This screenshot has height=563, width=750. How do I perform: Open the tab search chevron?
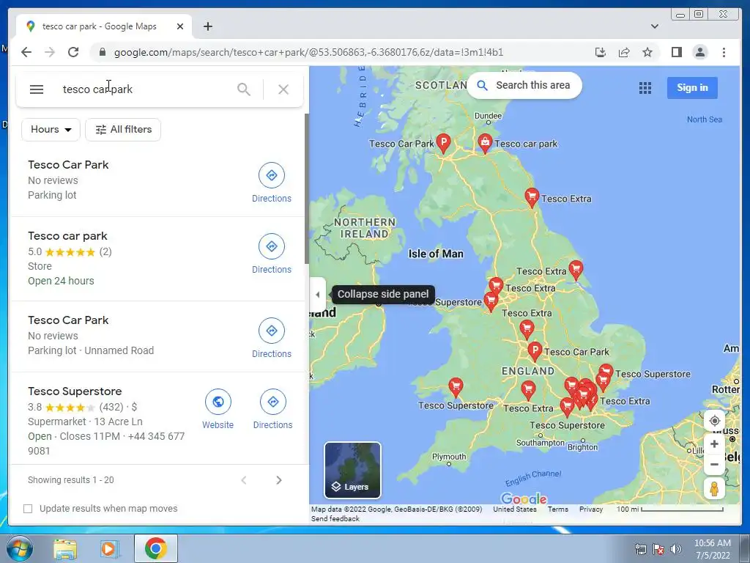(655, 26)
